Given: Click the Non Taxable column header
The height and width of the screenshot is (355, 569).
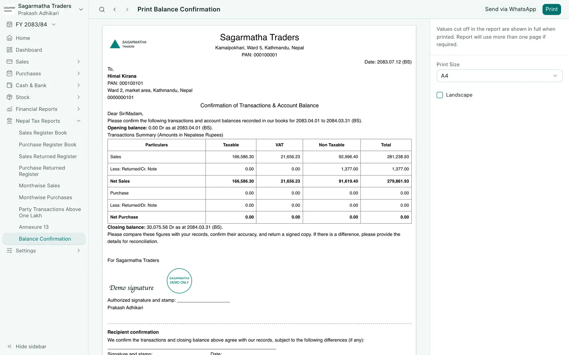Looking at the screenshot, I should [332, 145].
